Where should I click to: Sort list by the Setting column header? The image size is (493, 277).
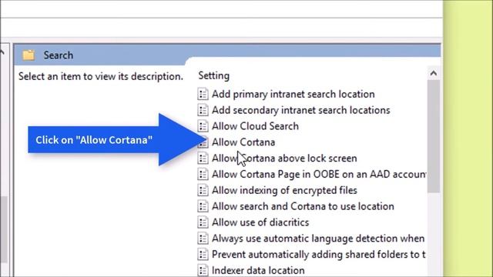point(214,75)
